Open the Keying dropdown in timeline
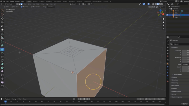 pyautogui.click(x=14, y=99)
